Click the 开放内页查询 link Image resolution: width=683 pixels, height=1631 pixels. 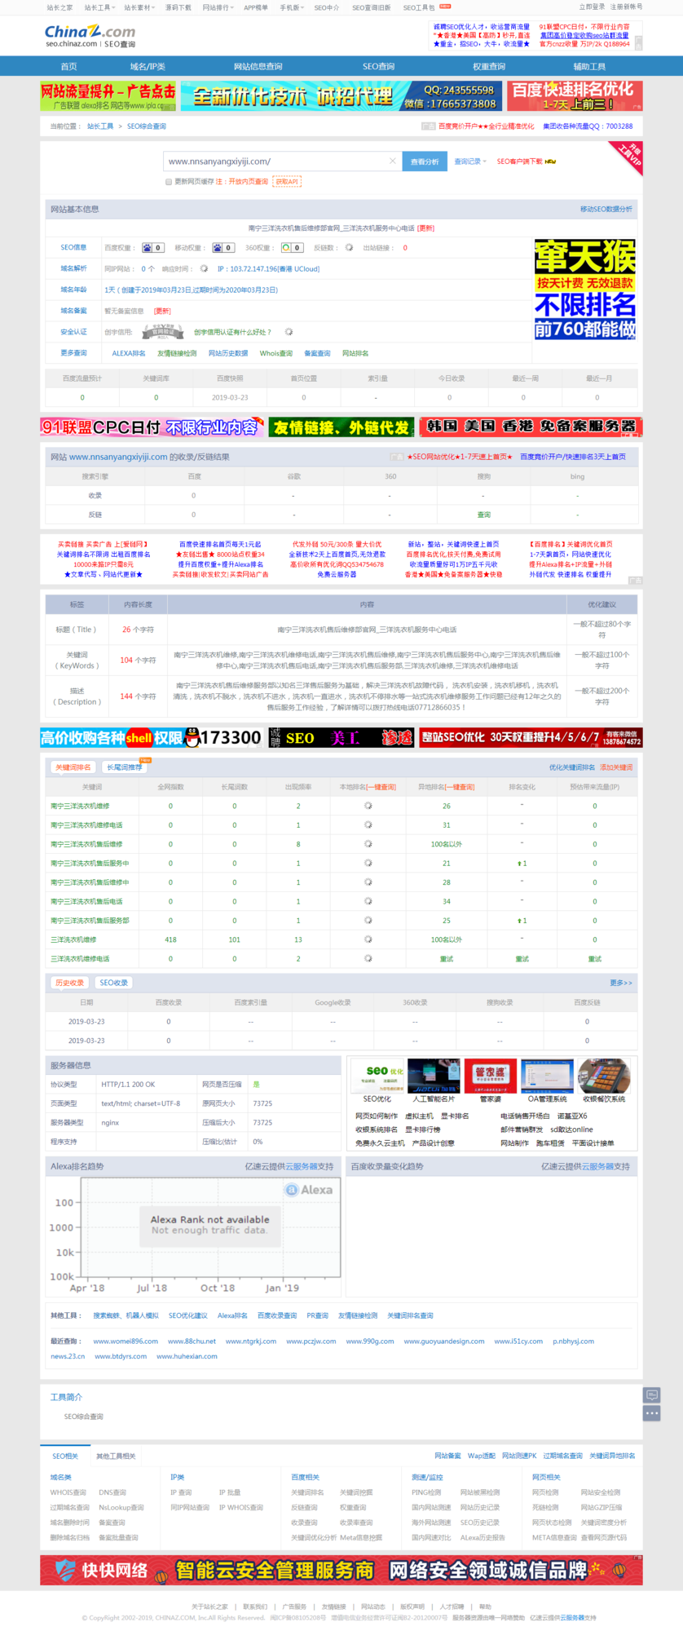point(248,182)
